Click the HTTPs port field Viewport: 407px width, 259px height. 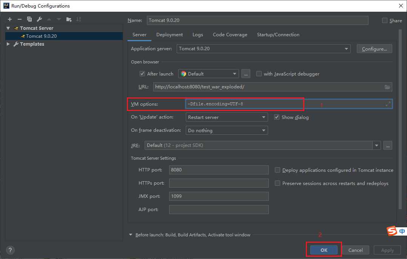219,183
